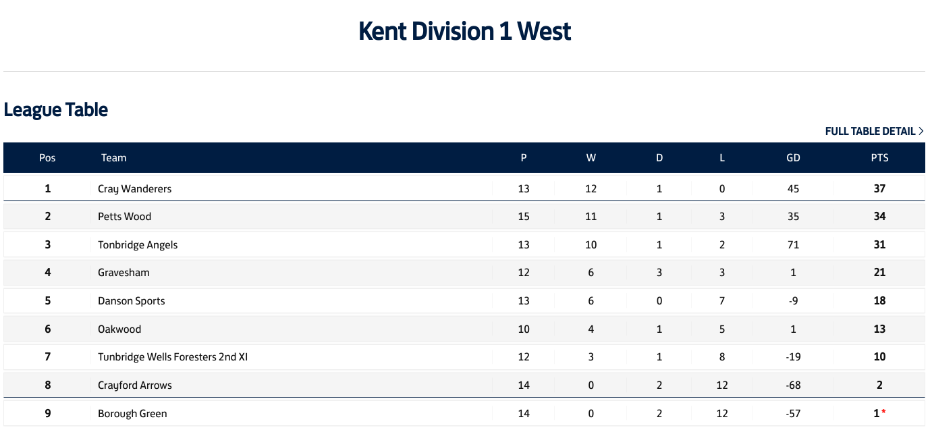This screenshot has height=430, width=930.
Task: Click the League Table heading
Action: [x=56, y=109]
